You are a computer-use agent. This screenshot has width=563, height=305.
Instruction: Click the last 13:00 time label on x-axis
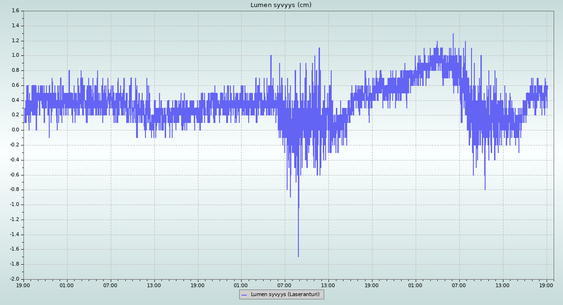(x=503, y=285)
